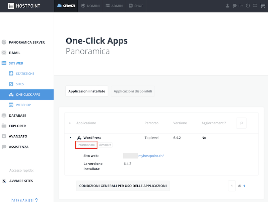268x202 pixels.
Task: Open the user account icon
Action: click(227, 6)
